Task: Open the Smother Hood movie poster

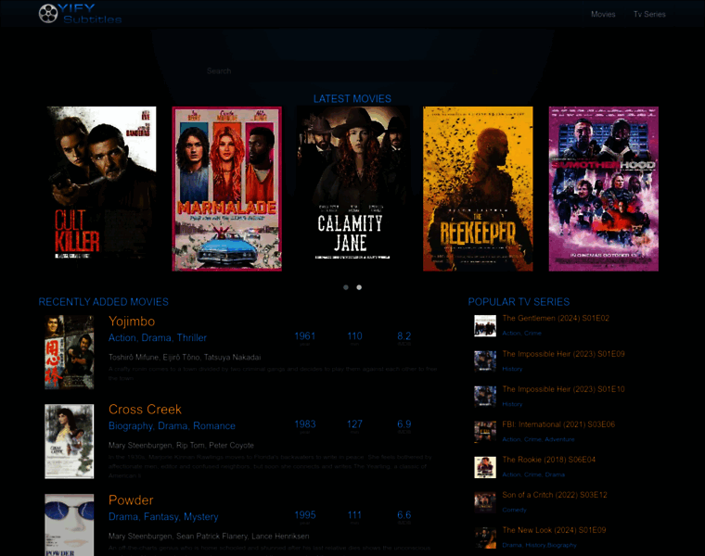Action: pos(603,189)
